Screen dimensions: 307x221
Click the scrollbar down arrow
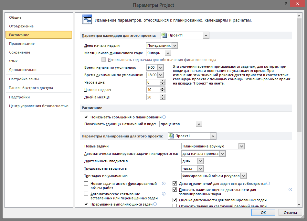(x=299, y=205)
